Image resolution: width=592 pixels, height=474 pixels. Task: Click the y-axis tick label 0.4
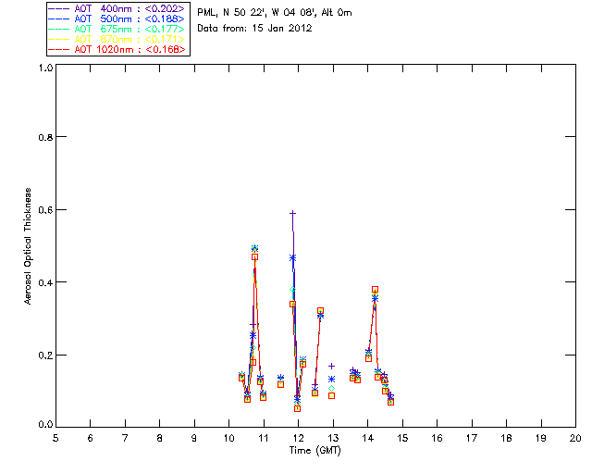45,282
